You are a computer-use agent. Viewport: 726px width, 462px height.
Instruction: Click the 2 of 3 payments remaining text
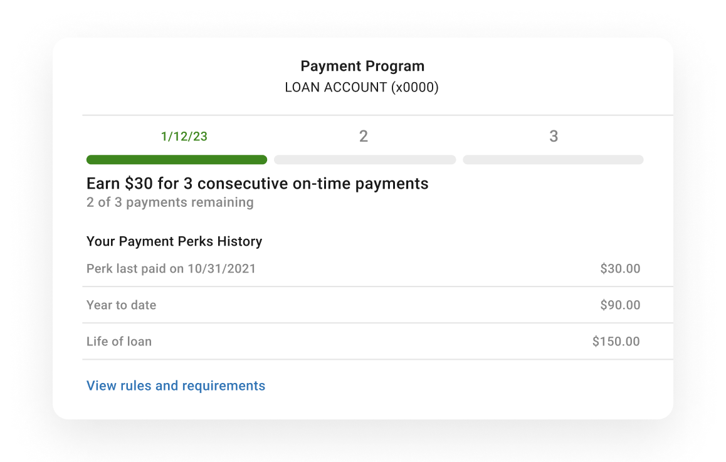(170, 202)
